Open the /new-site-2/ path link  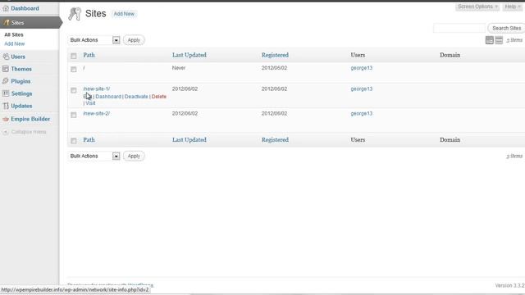[x=97, y=114]
